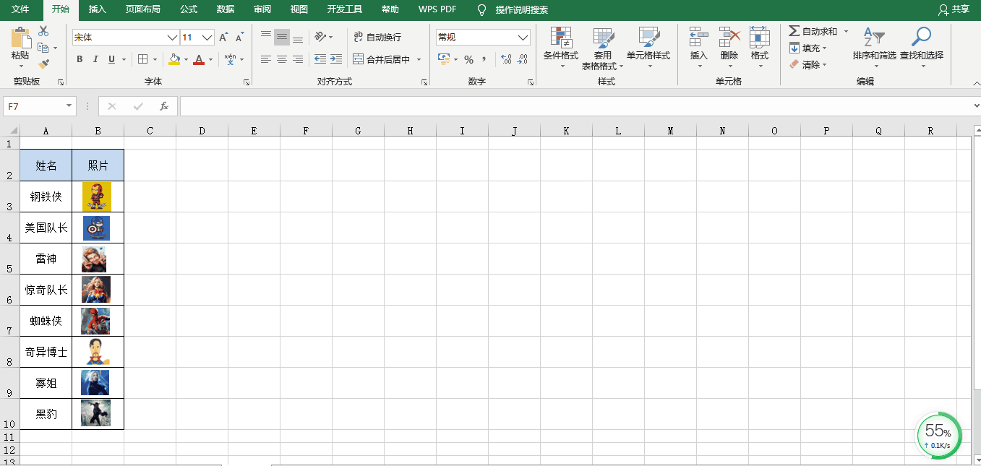Switch to the Formulas (公式) tab

coord(189,9)
